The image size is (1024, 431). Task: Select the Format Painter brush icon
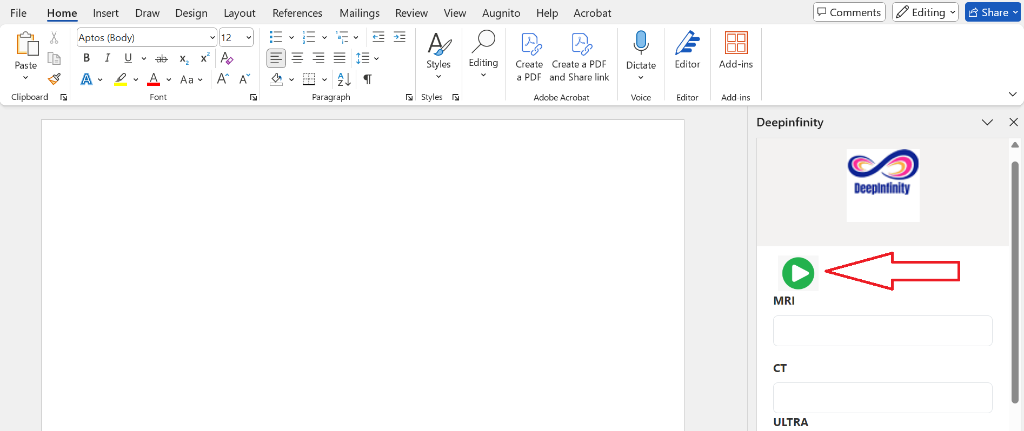(54, 79)
